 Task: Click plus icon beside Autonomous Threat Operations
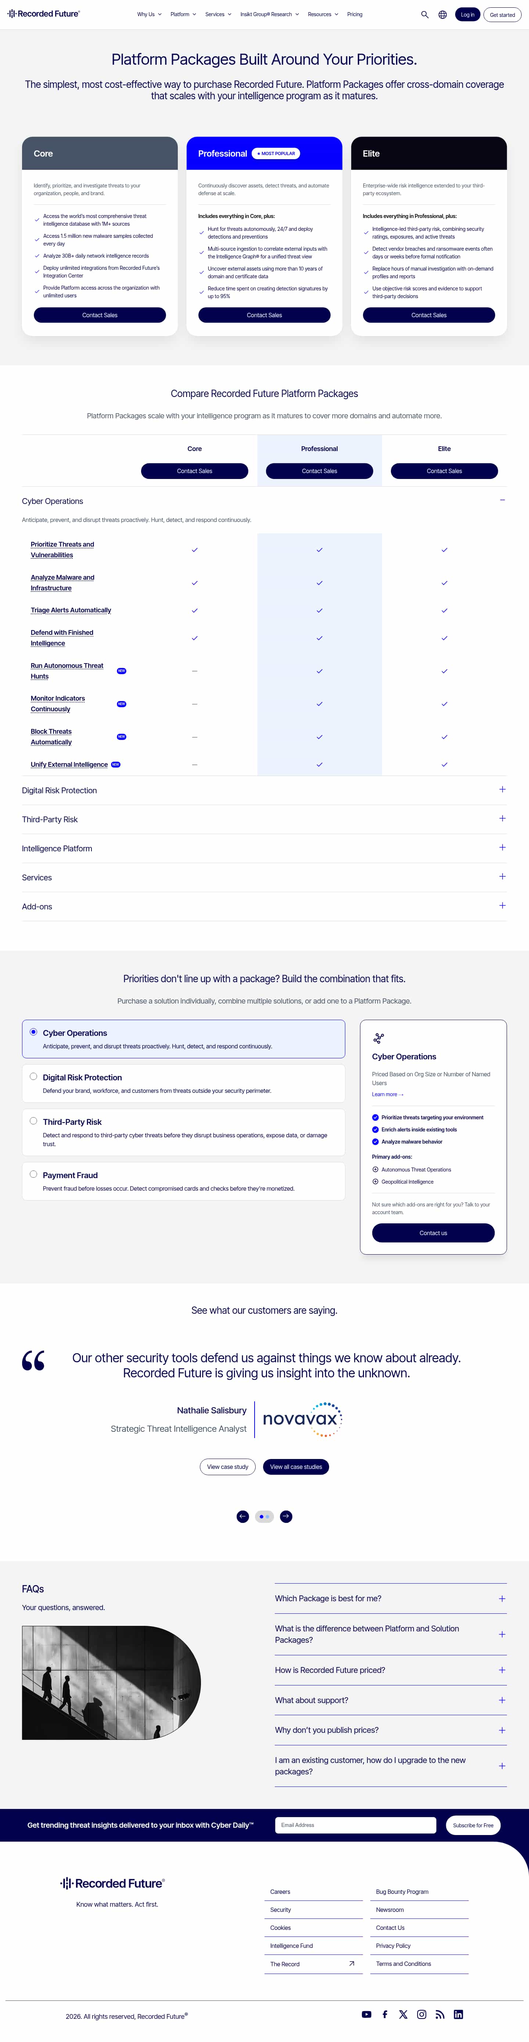(x=375, y=1169)
